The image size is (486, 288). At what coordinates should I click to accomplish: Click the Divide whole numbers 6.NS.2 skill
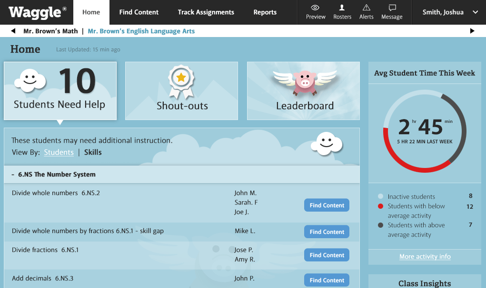[56, 193]
